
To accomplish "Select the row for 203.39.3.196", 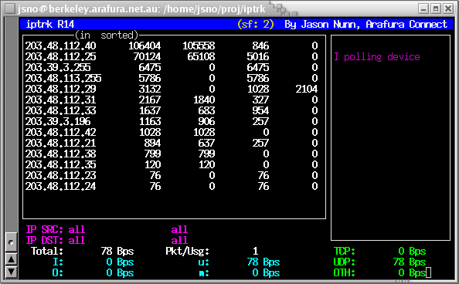I will tap(172, 122).
